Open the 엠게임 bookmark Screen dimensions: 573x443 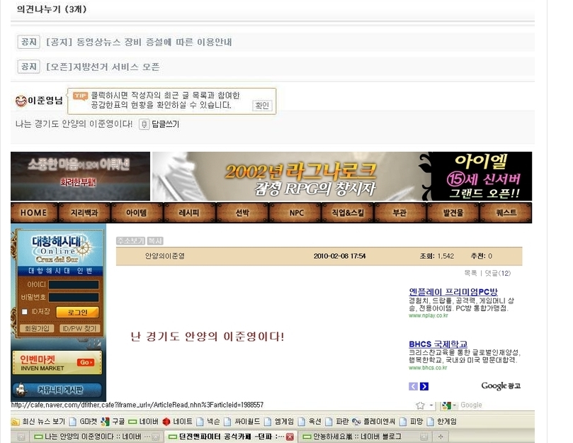[279, 422]
